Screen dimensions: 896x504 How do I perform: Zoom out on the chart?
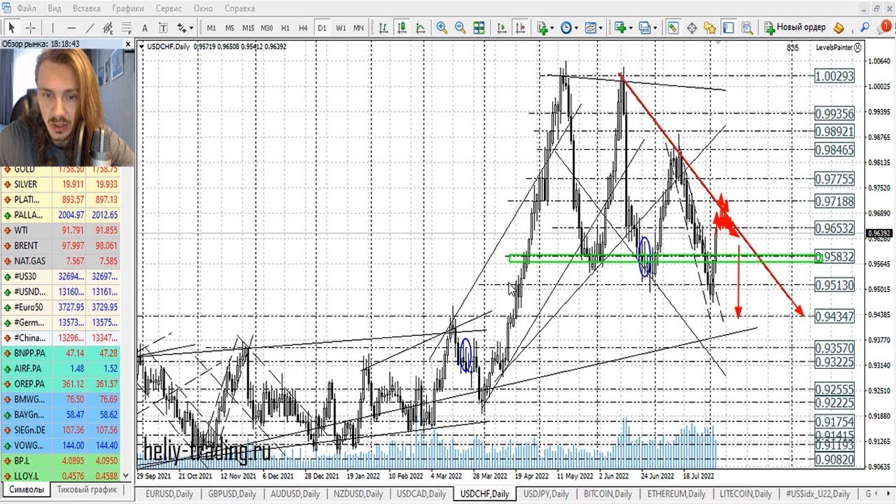coord(460,27)
